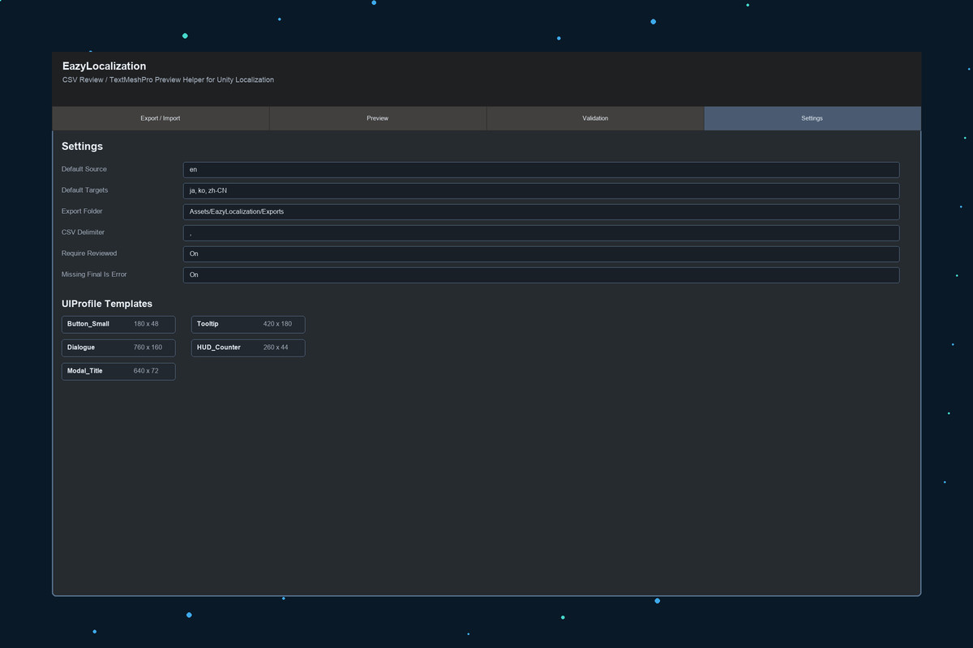Go to the Validation tab
The height and width of the screenshot is (648, 973).
point(595,118)
